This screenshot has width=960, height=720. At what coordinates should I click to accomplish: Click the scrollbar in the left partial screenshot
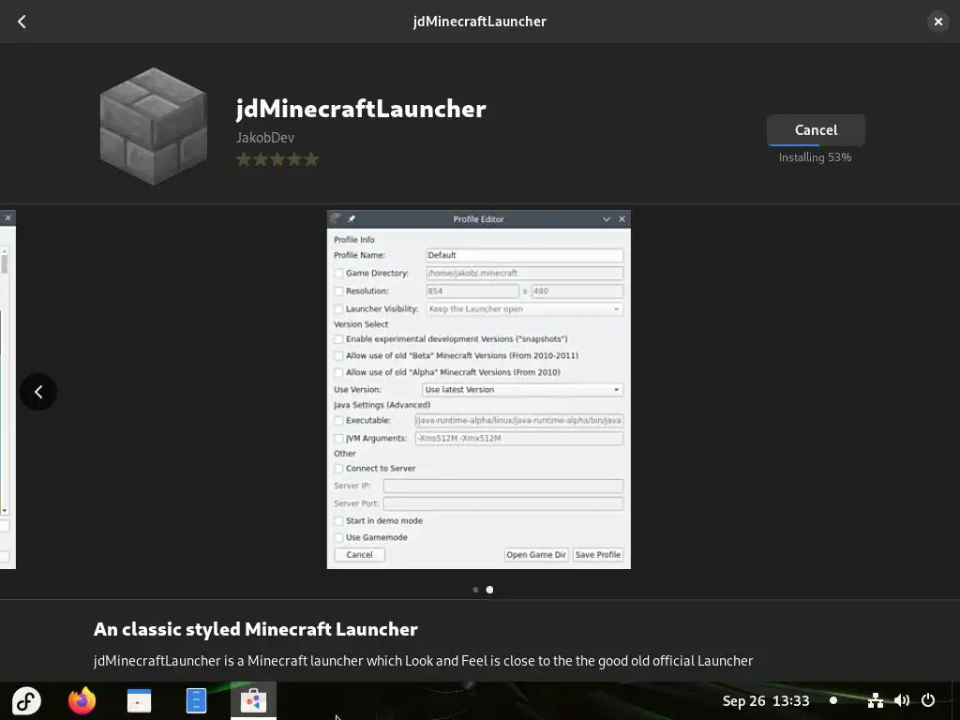[x=5, y=380]
